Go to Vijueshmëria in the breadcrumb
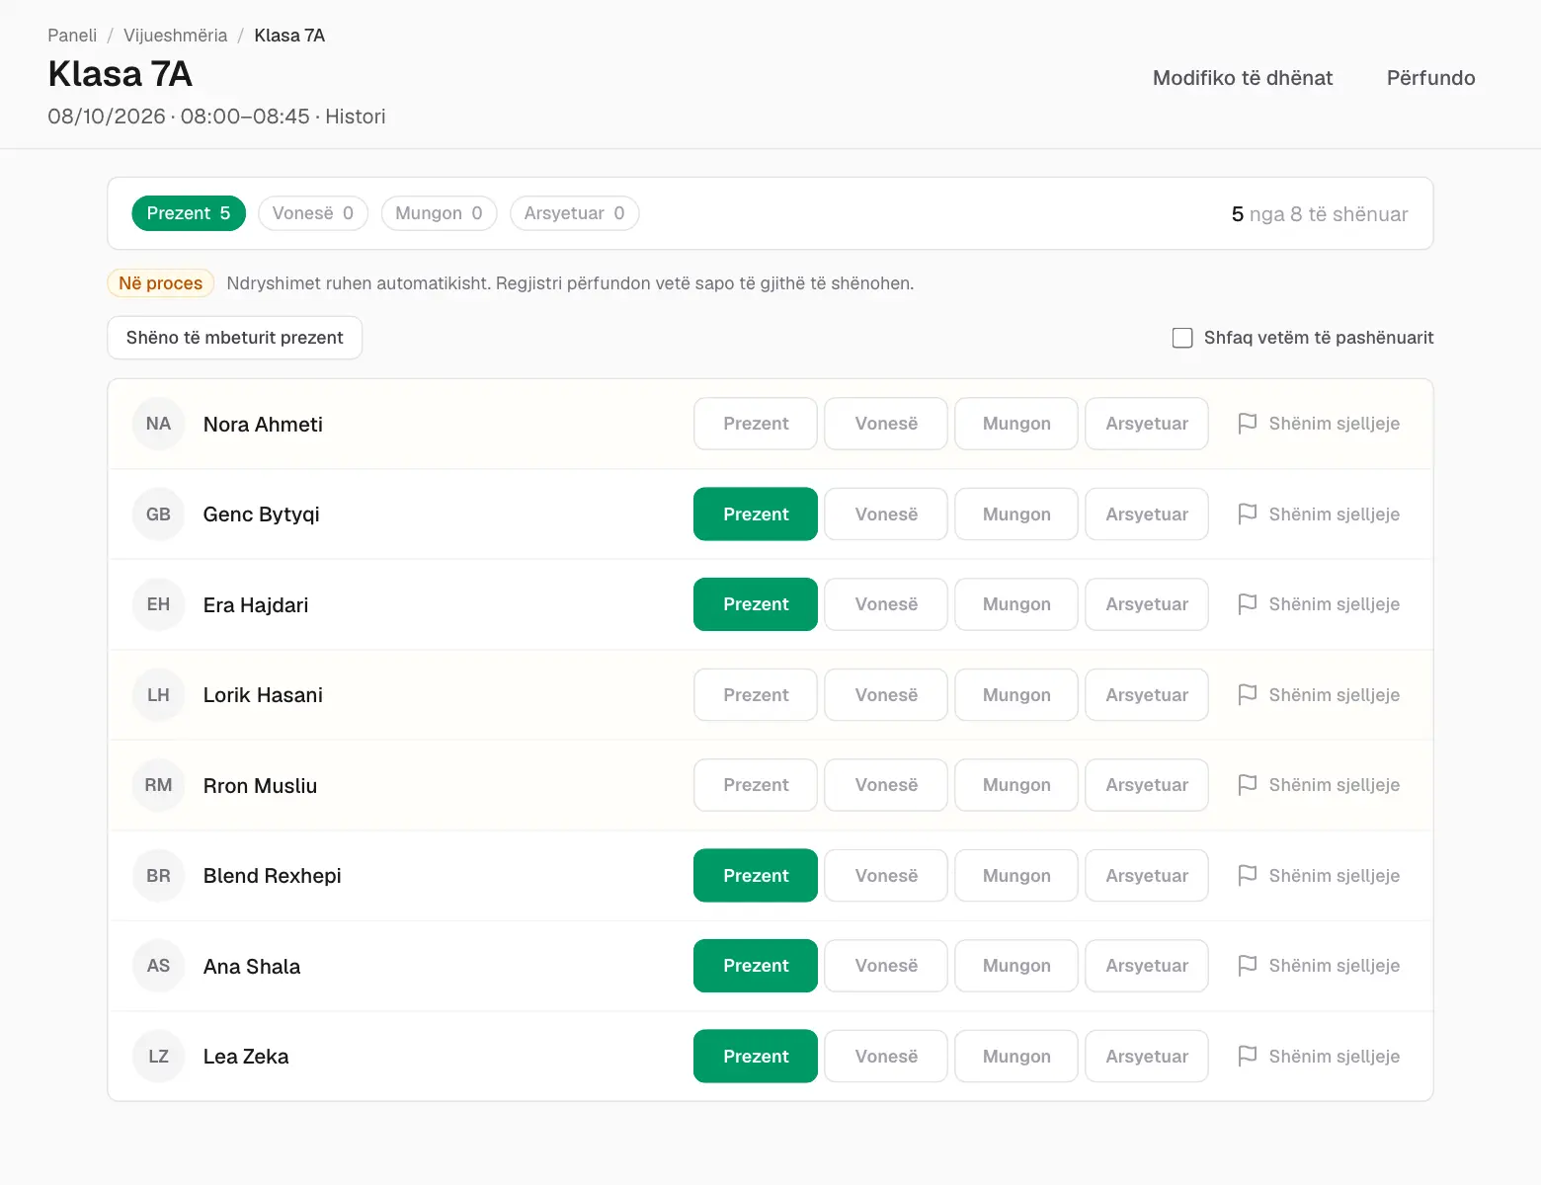The image size is (1541, 1185). pyautogui.click(x=175, y=36)
